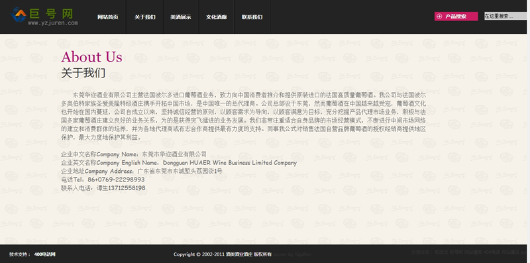Image resolution: width=530 pixels, height=263 pixels.
Task: Click the orange-blue logo icon
Action: 19,15
